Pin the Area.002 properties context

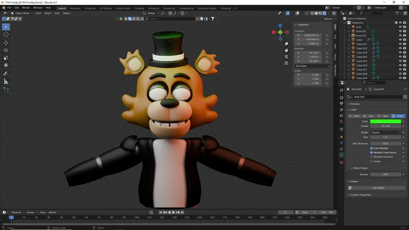[x=405, y=89]
